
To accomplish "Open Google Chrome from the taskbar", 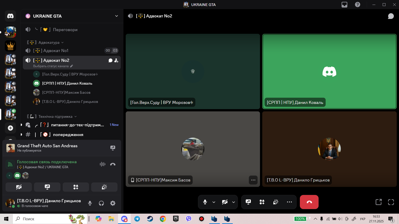I will pyautogui.click(x=163, y=219).
